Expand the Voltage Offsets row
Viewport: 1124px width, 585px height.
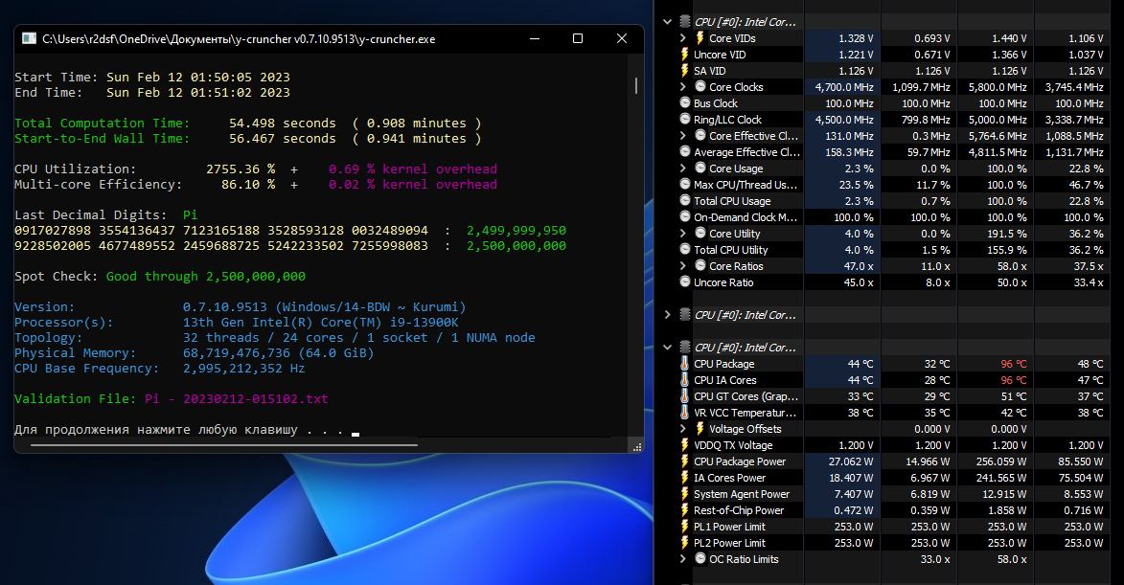point(683,429)
